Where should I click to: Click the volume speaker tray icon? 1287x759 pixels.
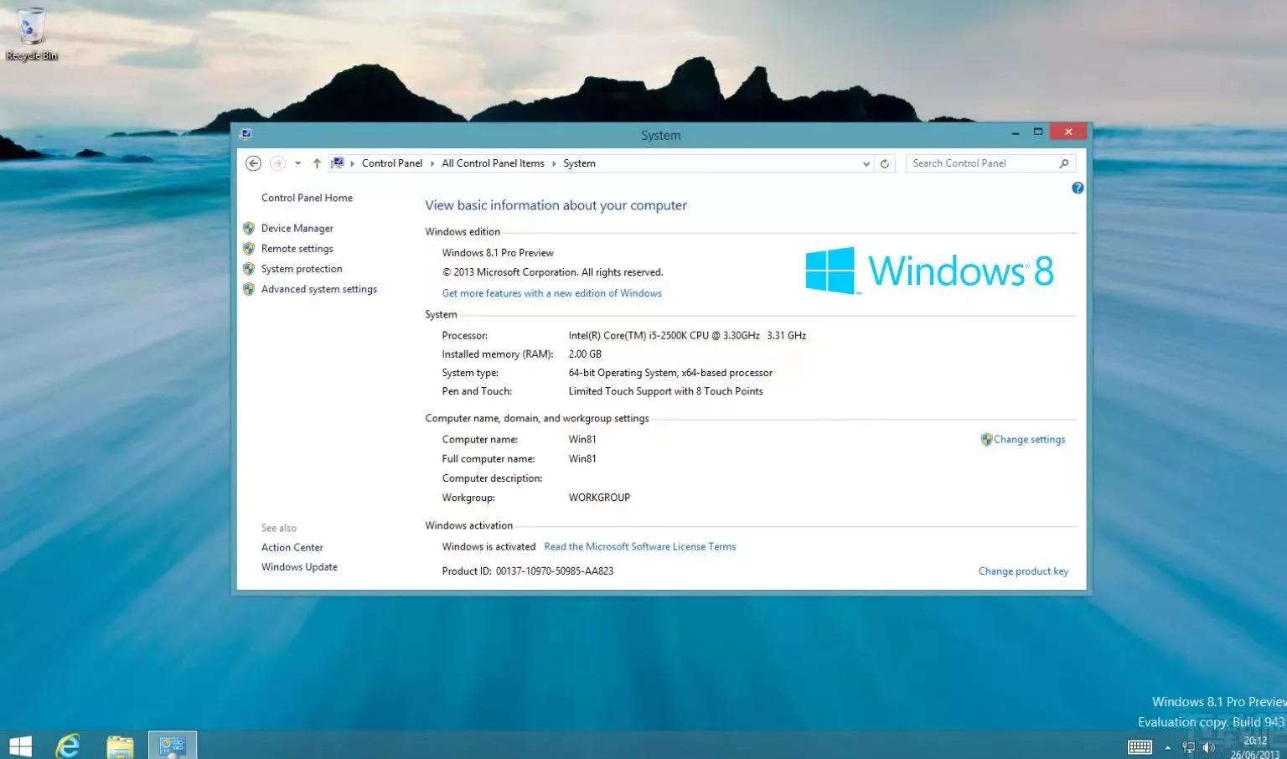1208,747
